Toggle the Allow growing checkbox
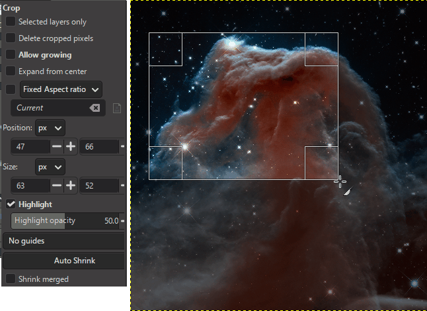Screen dimensions: 427x311 click(x=11, y=55)
